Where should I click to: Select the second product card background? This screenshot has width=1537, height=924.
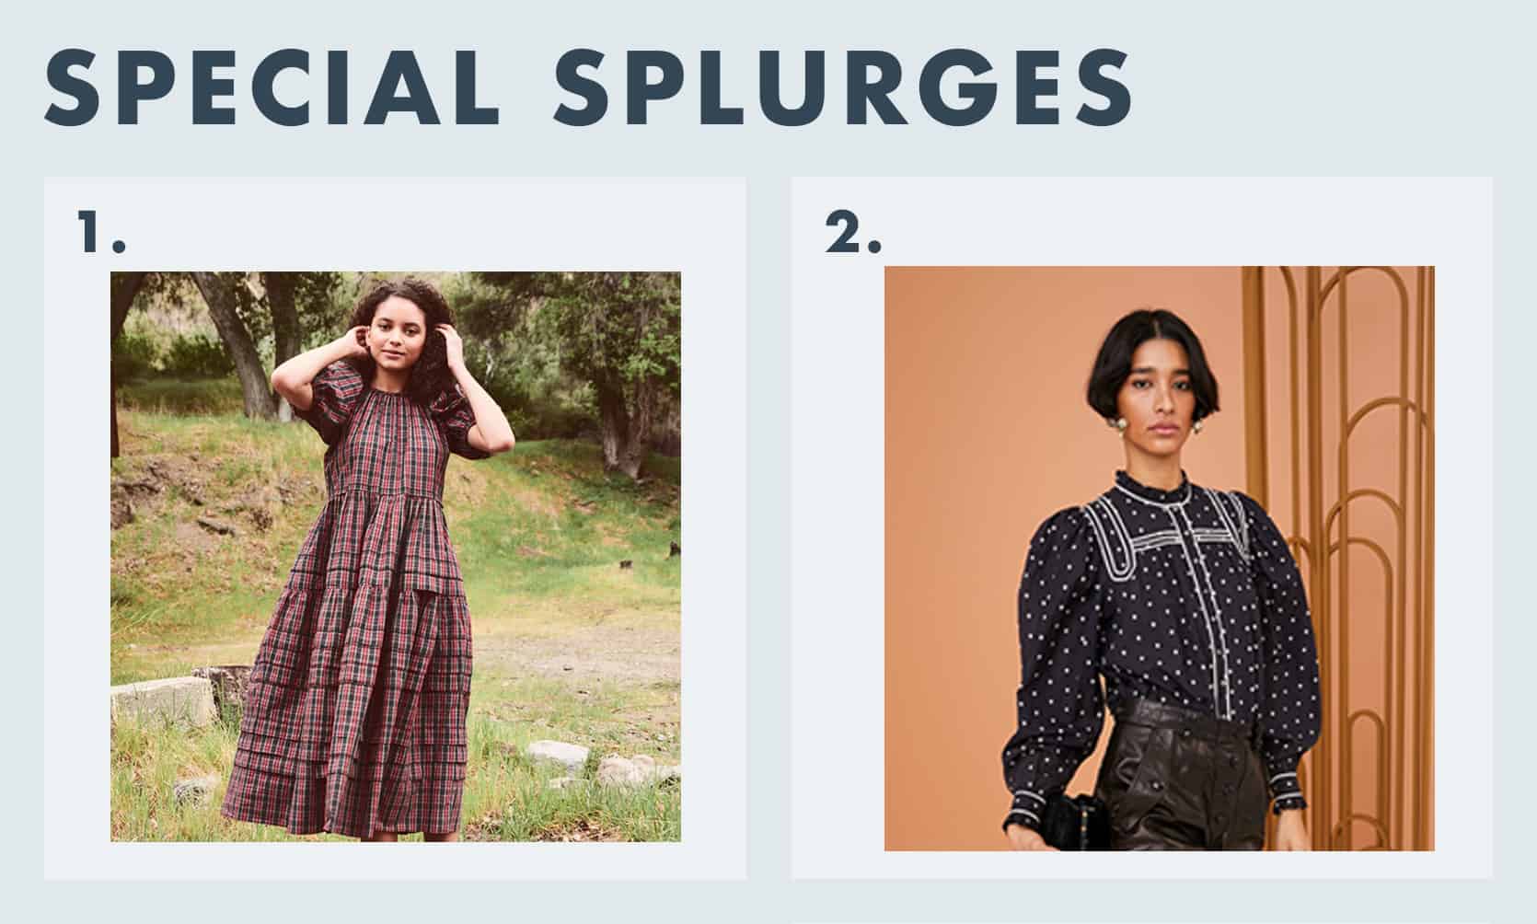pos(1142,528)
